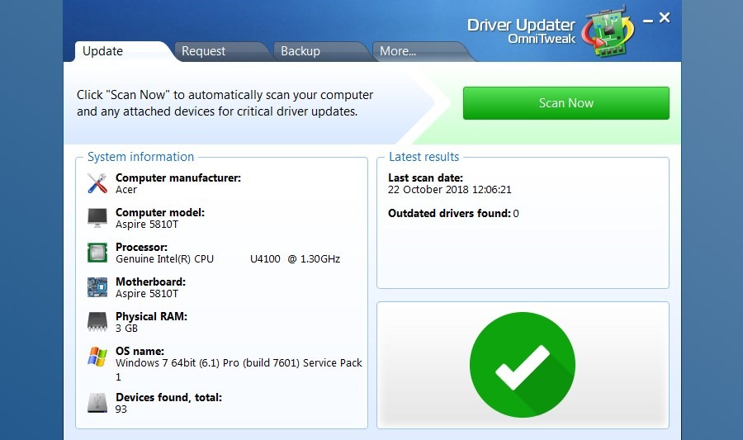Click 'Aspire 5810T' under Motherboard
743x440 pixels.
pos(147,294)
